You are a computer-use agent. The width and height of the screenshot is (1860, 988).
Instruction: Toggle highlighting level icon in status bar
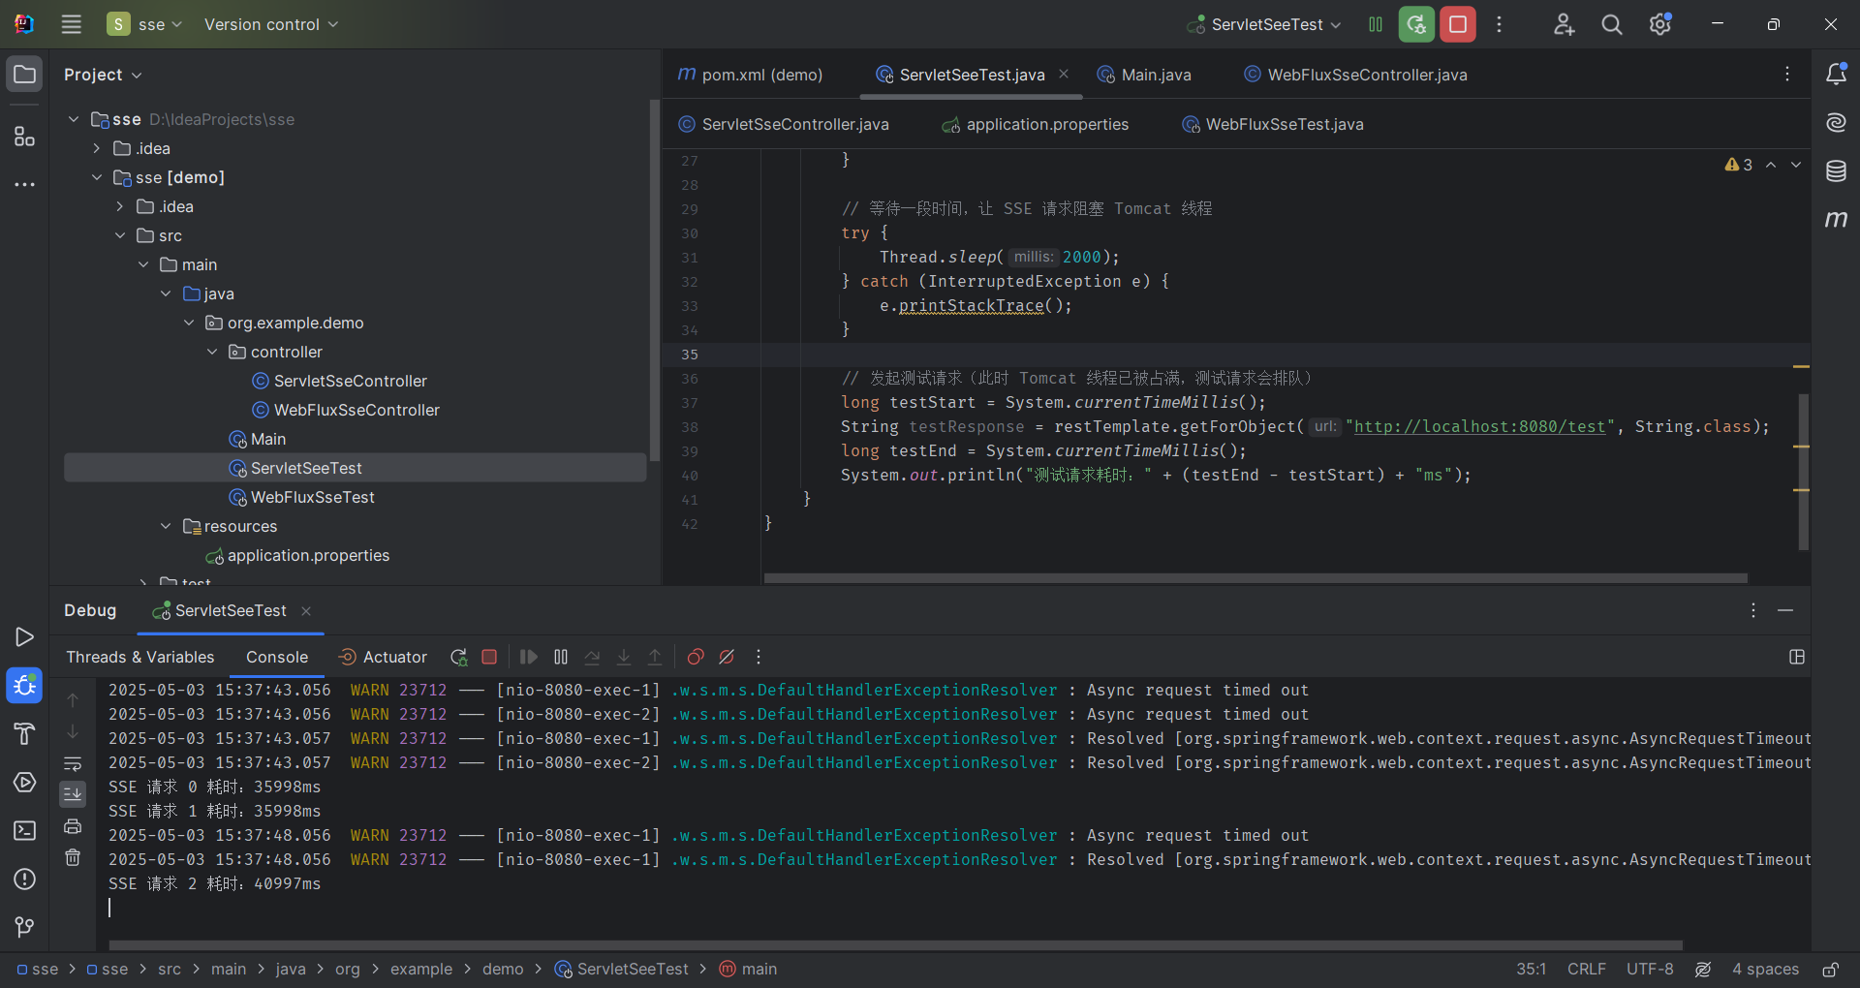[x=1703, y=970]
